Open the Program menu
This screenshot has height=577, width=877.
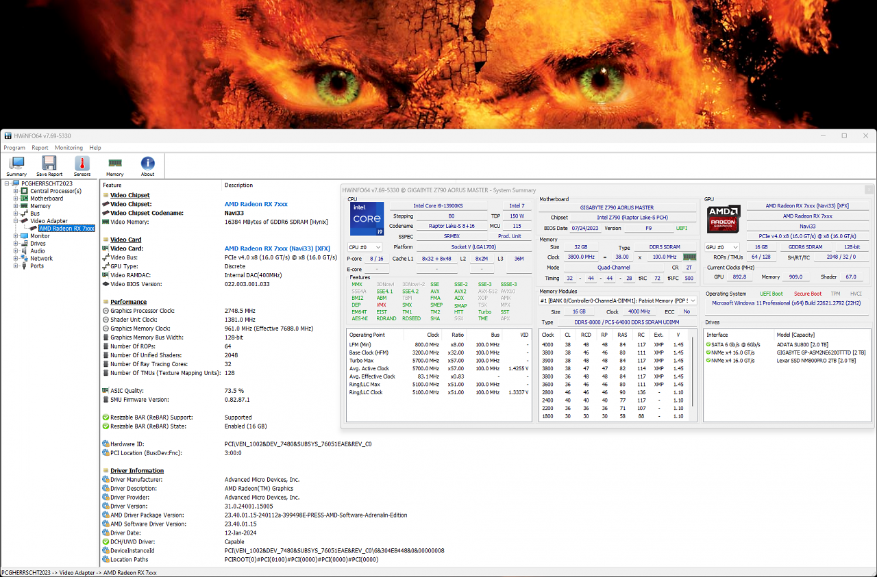pyautogui.click(x=14, y=148)
